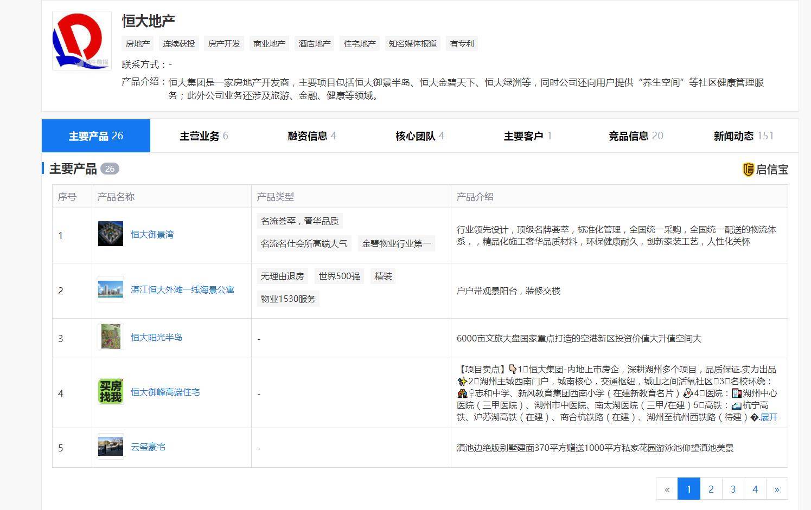Switch to the 主营业务 tab
Image resolution: width=811 pixels, height=510 pixels.
(x=203, y=136)
